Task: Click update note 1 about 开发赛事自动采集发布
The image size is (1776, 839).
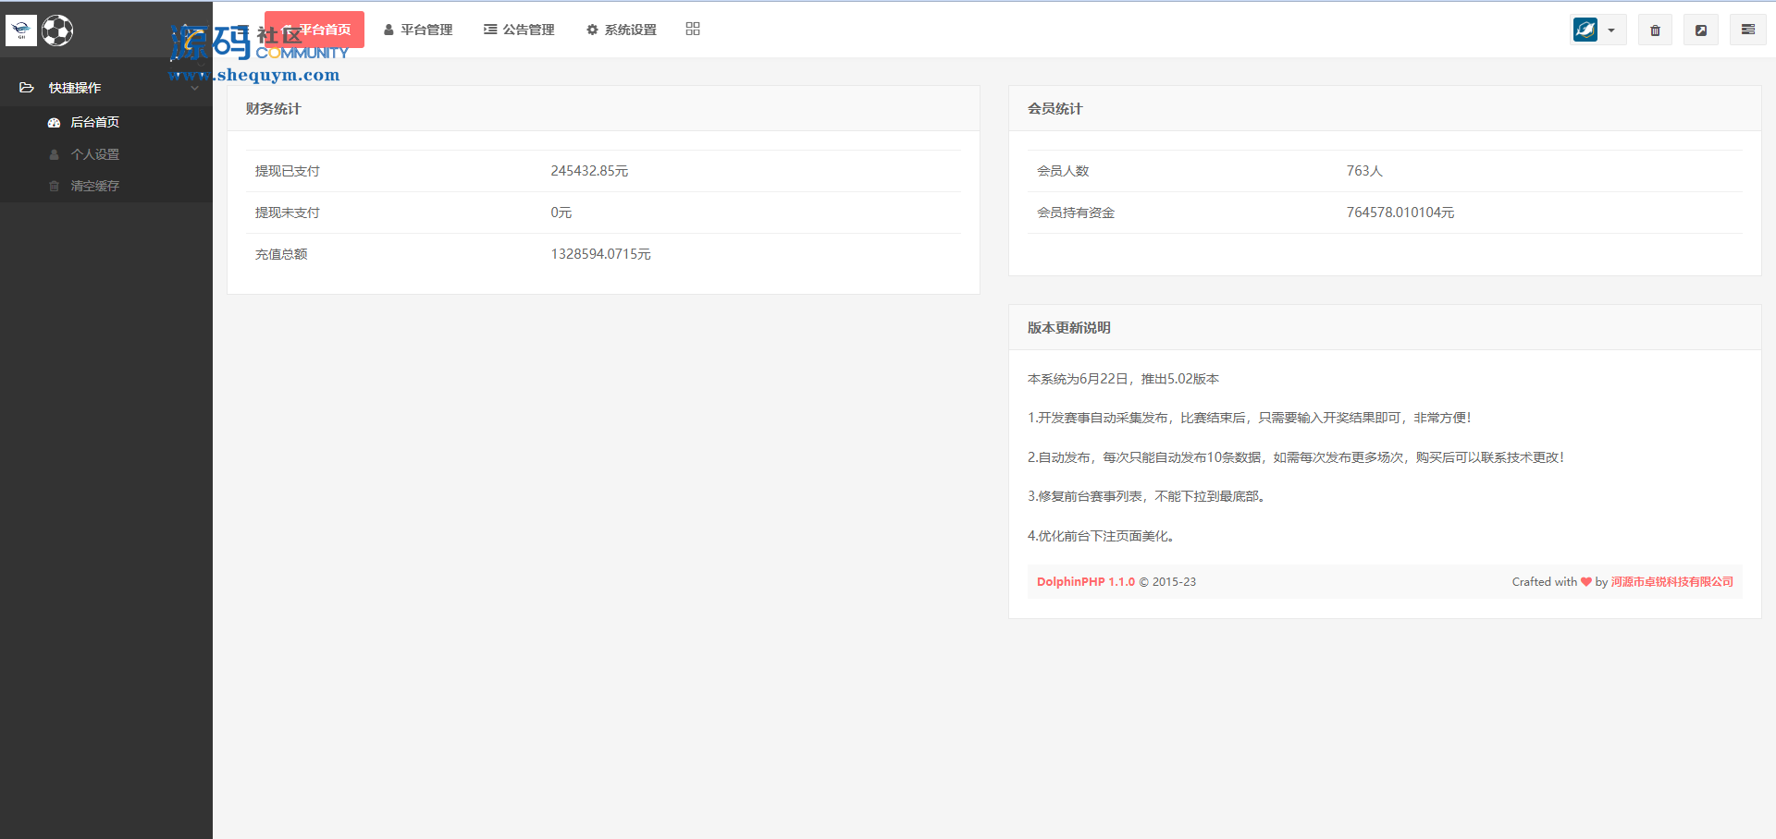Action: tap(1249, 418)
